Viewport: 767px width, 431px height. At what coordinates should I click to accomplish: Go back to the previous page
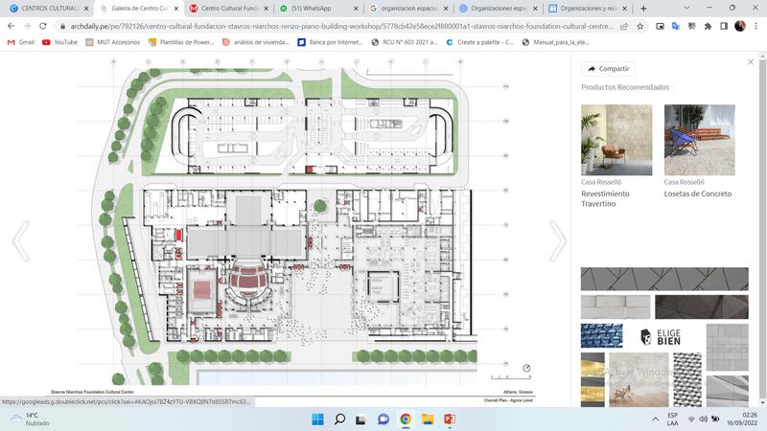coord(11,26)
